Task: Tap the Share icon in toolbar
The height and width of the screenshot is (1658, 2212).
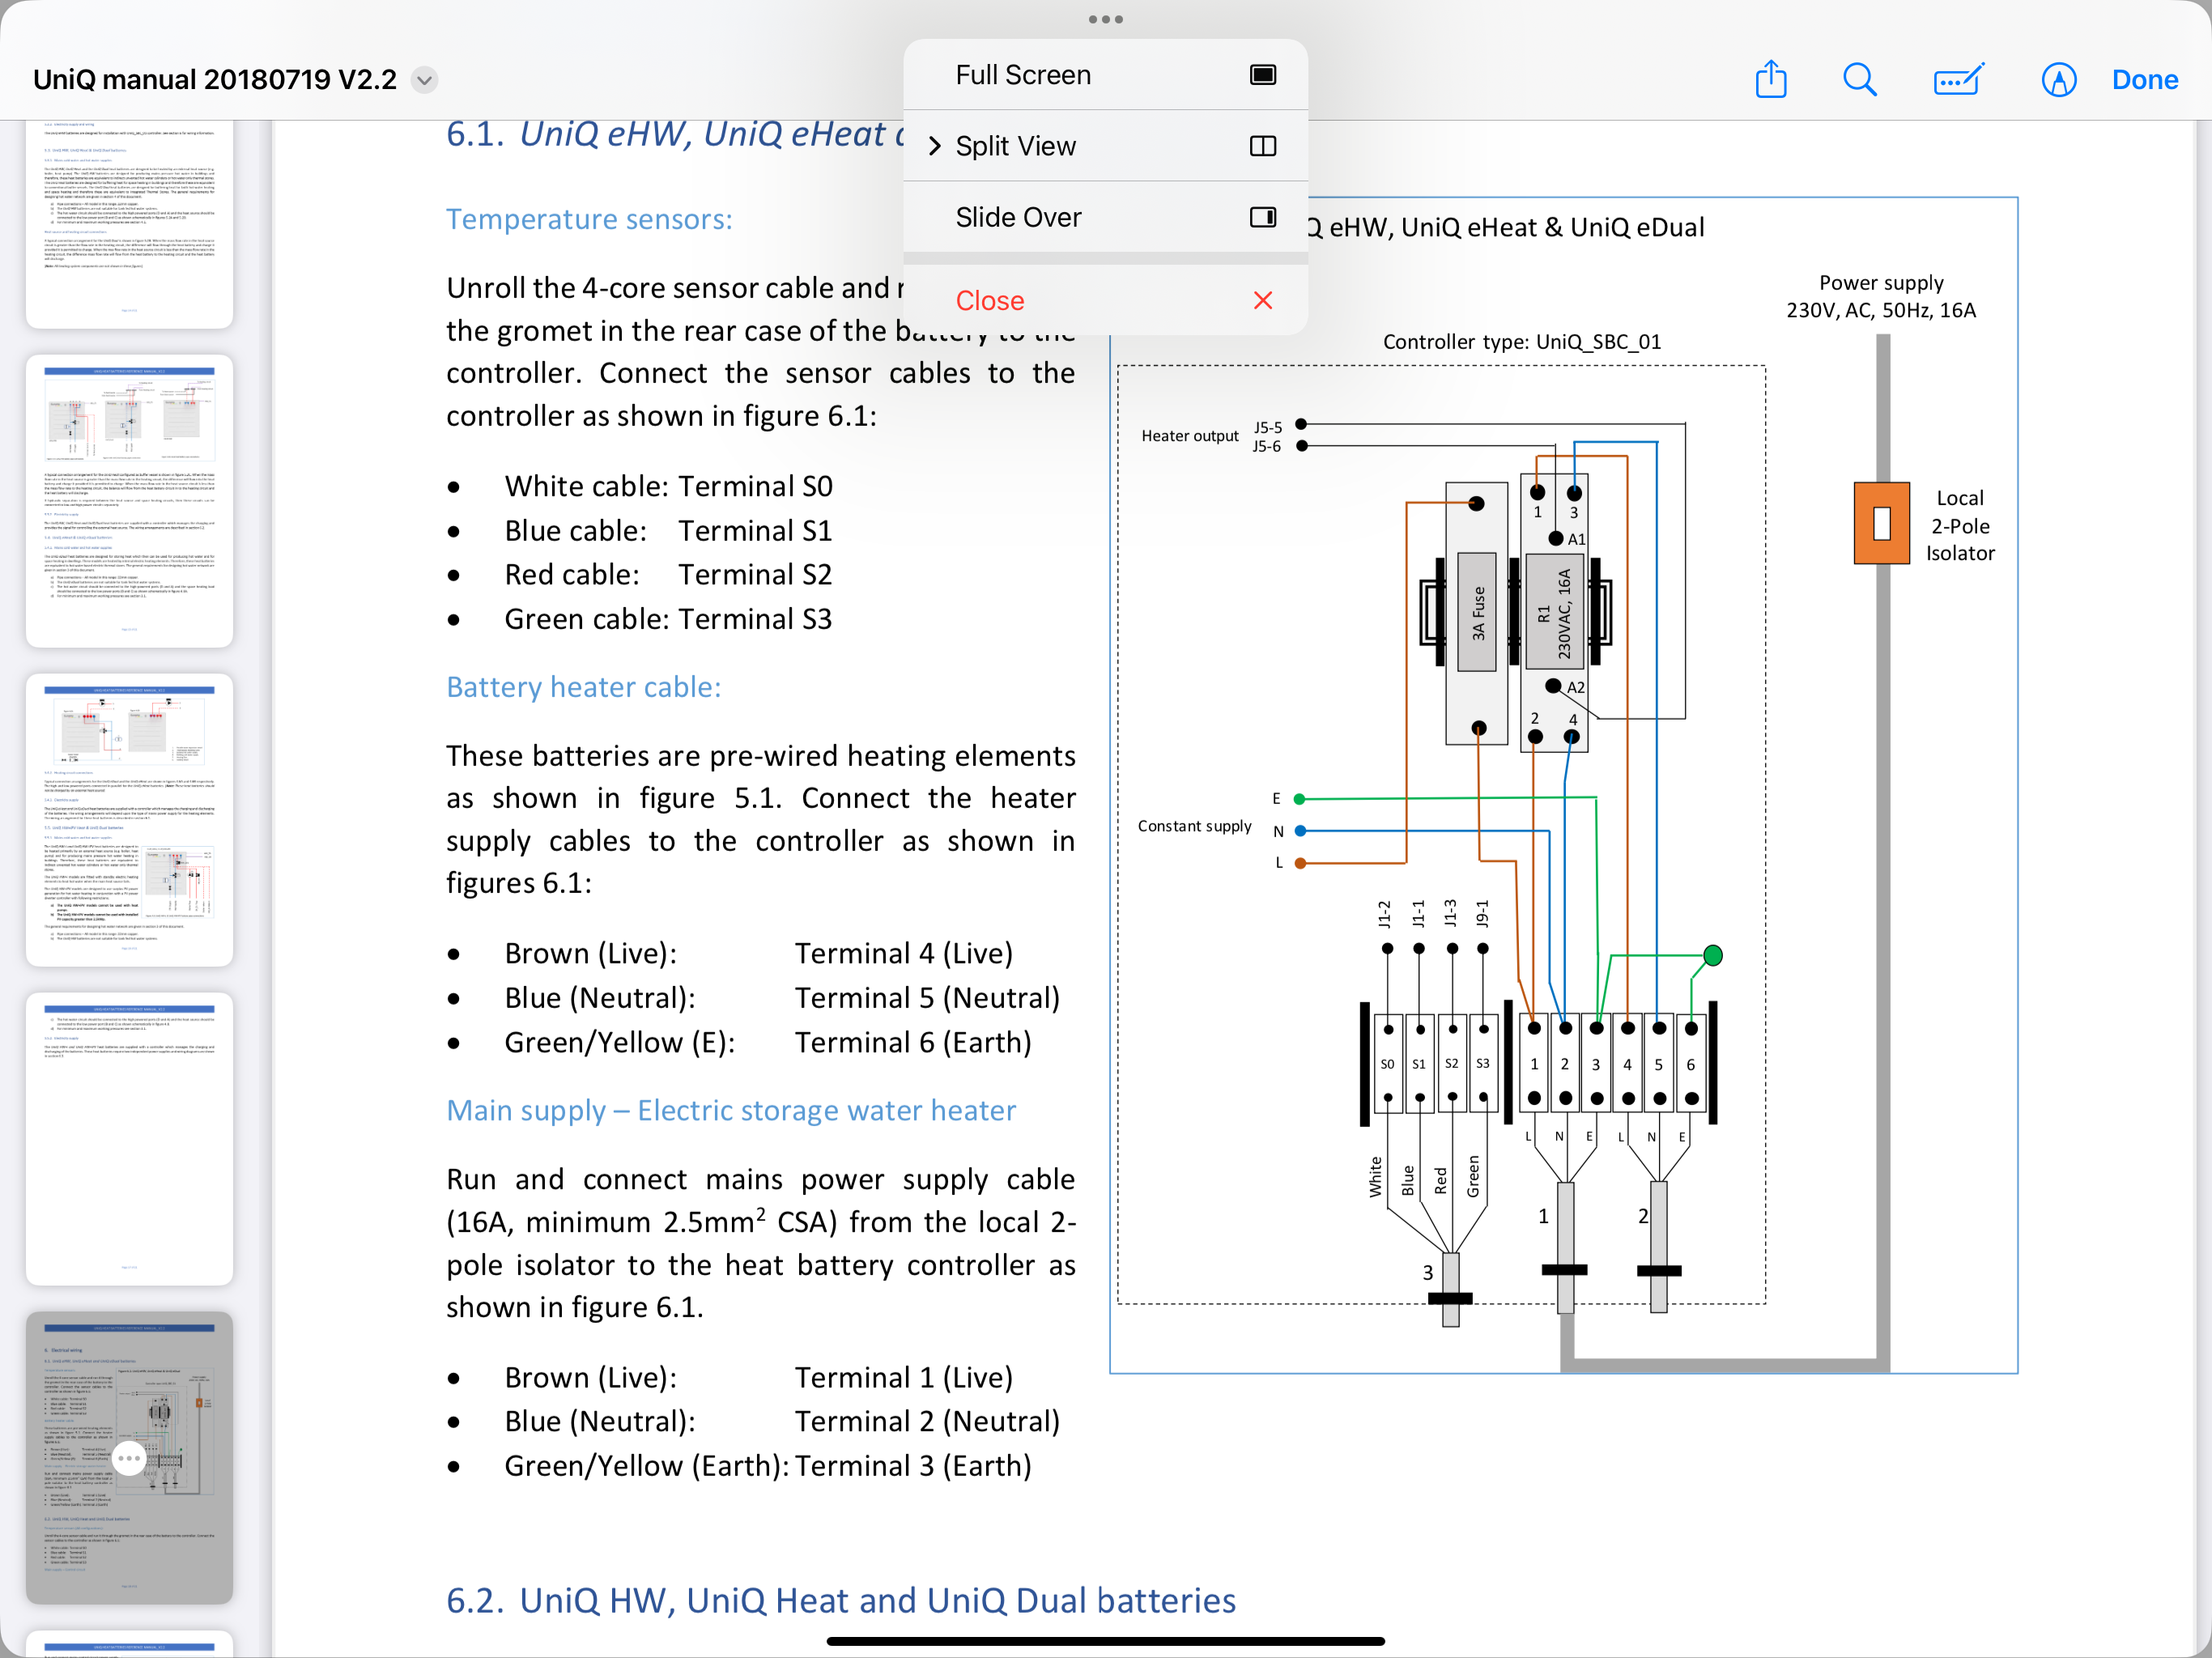Action: click(x=1770, y=79)
